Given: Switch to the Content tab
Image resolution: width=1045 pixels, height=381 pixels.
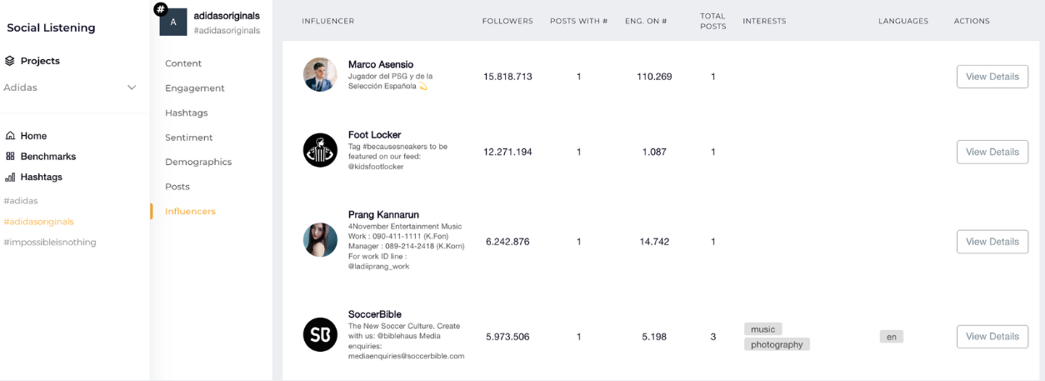Looking at the screenshot, I should click(x=183, y=63).
